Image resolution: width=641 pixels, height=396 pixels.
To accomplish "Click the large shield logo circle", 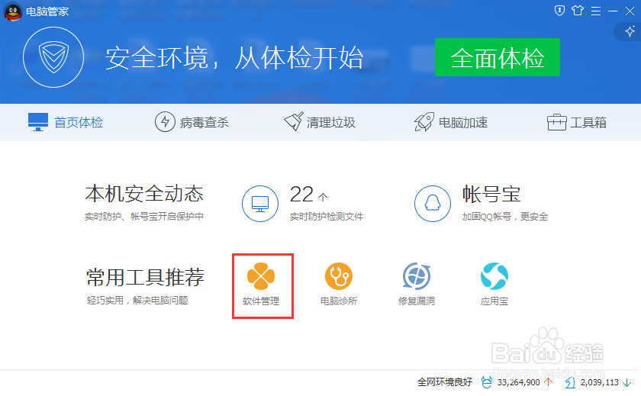I will point(53,57).
